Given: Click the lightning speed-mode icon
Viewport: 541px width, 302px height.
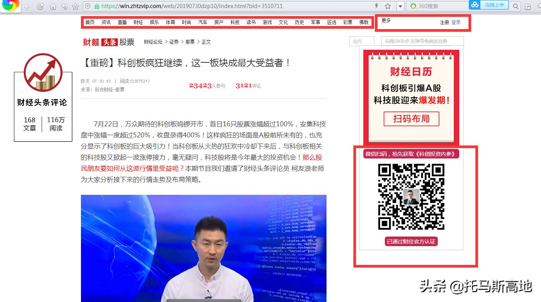Looking at the screenshot, I should 376,6.
